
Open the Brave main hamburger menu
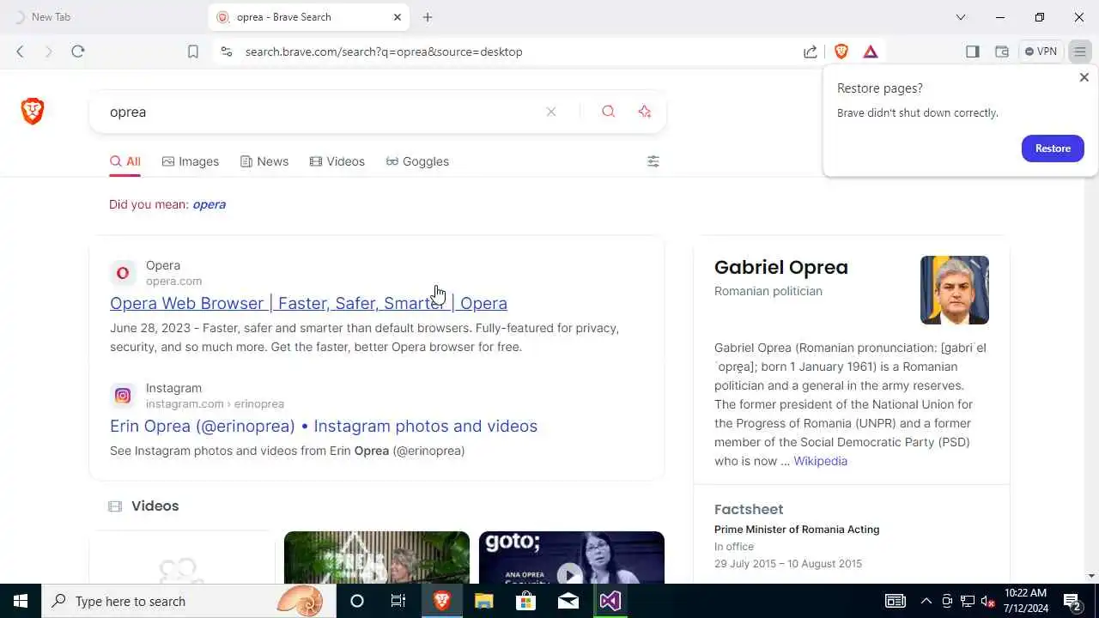(1080, 51)
